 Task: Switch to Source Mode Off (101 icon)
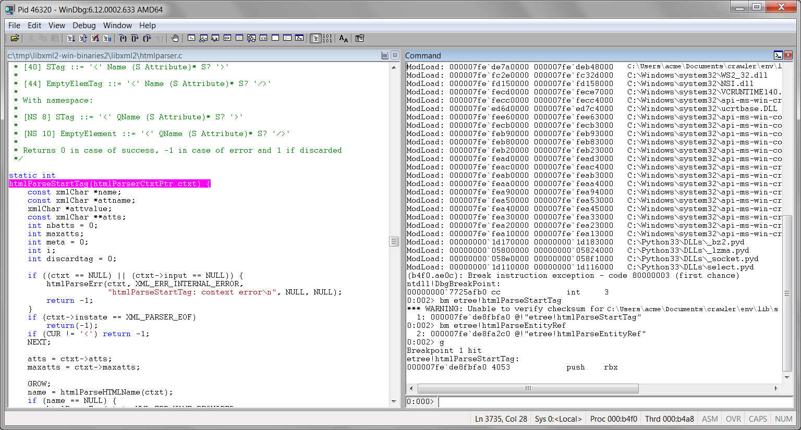(327, 38)
